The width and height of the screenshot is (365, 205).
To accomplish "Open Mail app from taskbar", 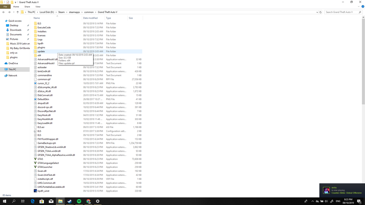I will point(51,201).
